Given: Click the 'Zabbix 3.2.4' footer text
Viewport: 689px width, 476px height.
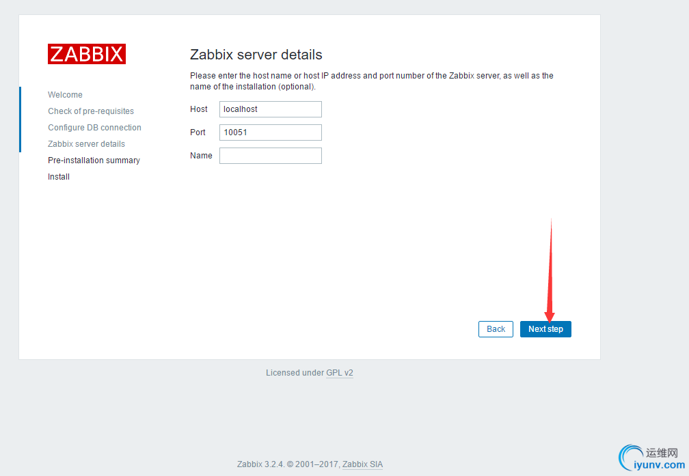Looking at the screenshot, I should coord(260,464).
